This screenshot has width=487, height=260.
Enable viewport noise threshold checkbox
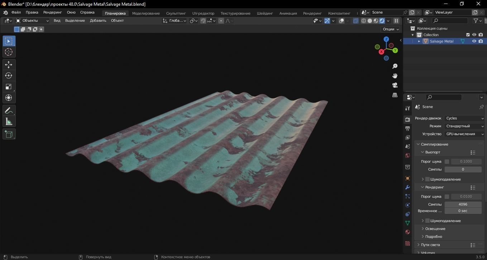447,162
